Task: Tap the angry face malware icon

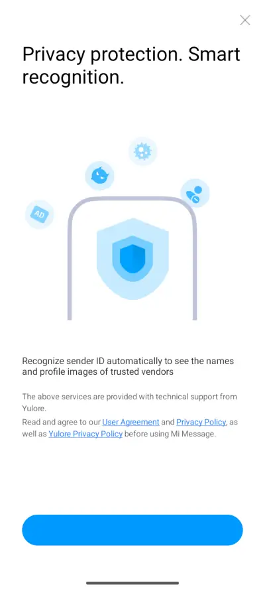Action: 99,175
